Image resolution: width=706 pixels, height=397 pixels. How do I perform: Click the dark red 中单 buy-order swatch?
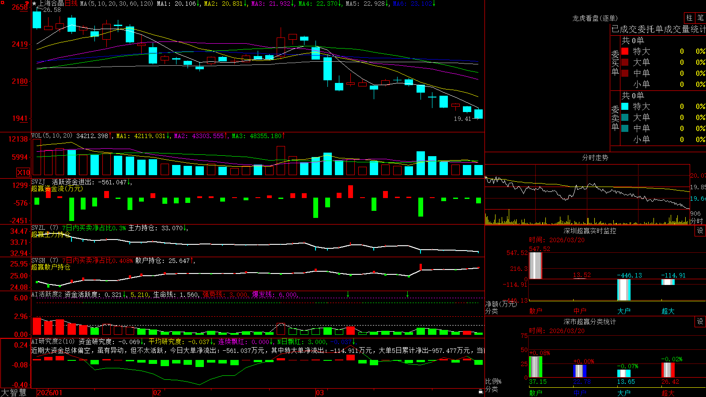pyautogui.click(x=625, y=73)
